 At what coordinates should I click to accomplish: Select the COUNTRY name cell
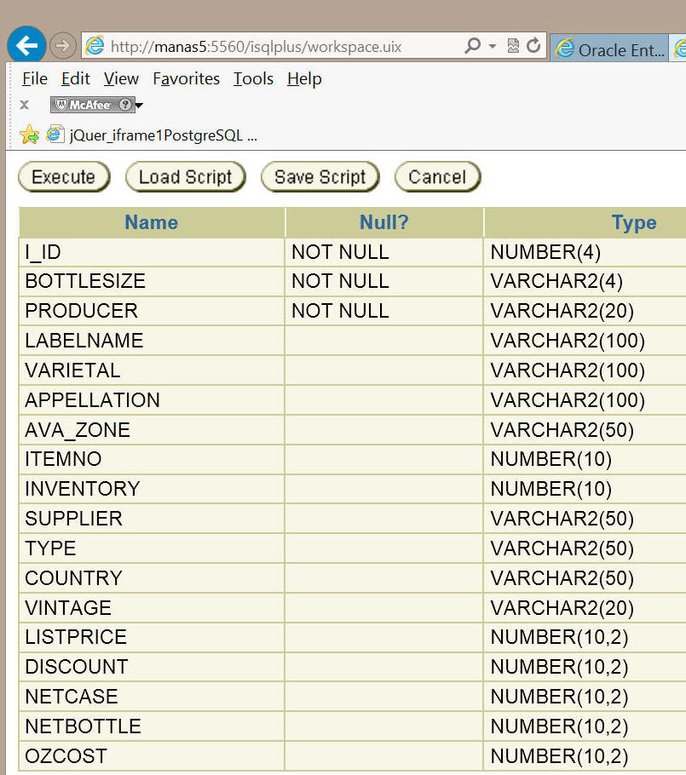pos(152,577)
